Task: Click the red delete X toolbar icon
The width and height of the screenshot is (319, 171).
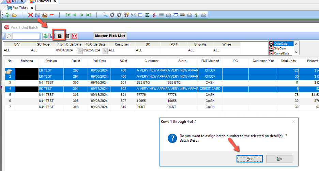Action: (30, 15)
